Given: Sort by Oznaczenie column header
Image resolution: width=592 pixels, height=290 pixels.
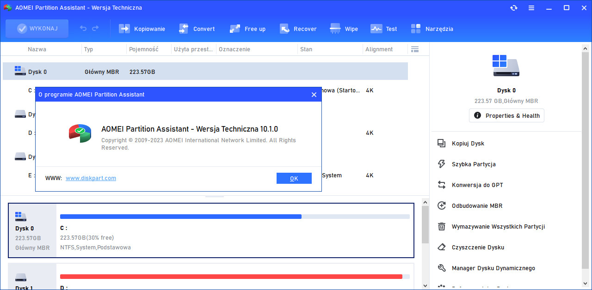Looking at the screenshot, I should pos(234,49).
